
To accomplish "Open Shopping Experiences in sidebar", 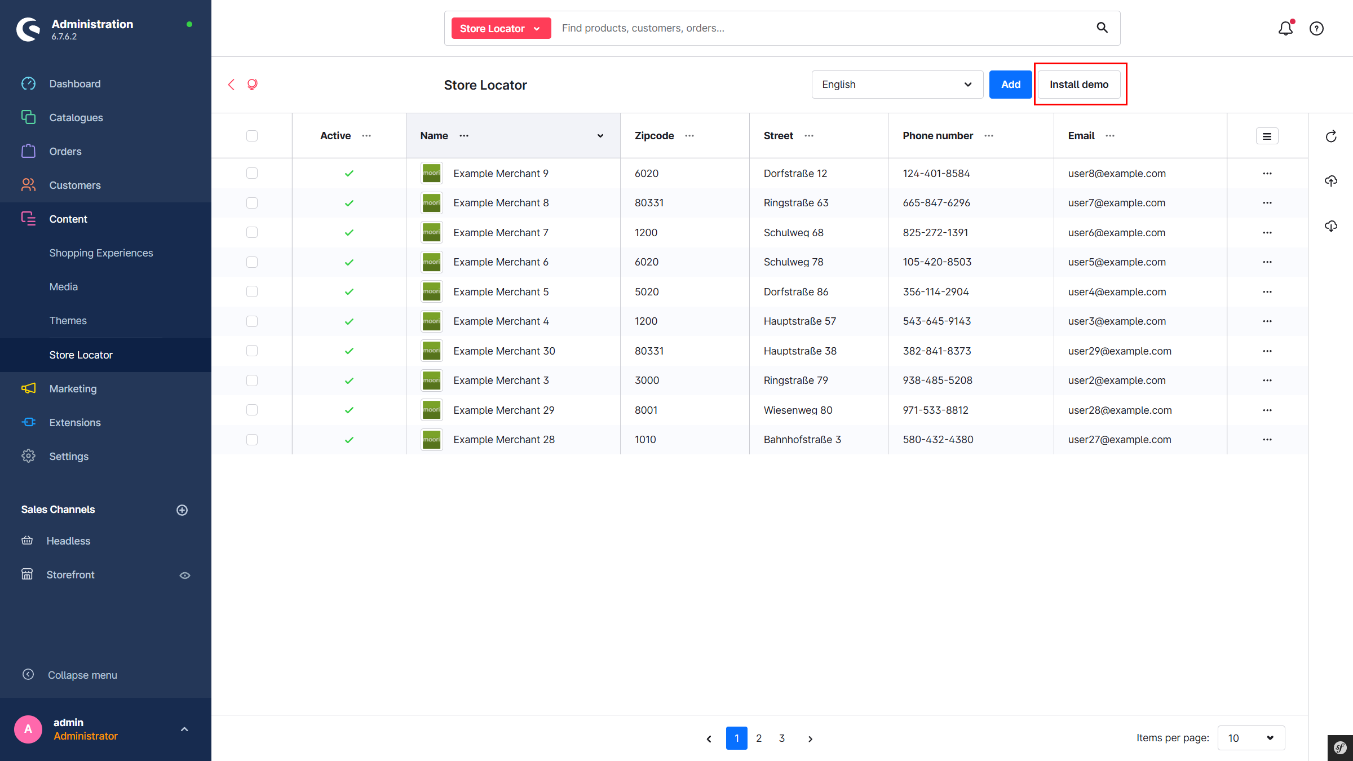I will tap(101, 253).
